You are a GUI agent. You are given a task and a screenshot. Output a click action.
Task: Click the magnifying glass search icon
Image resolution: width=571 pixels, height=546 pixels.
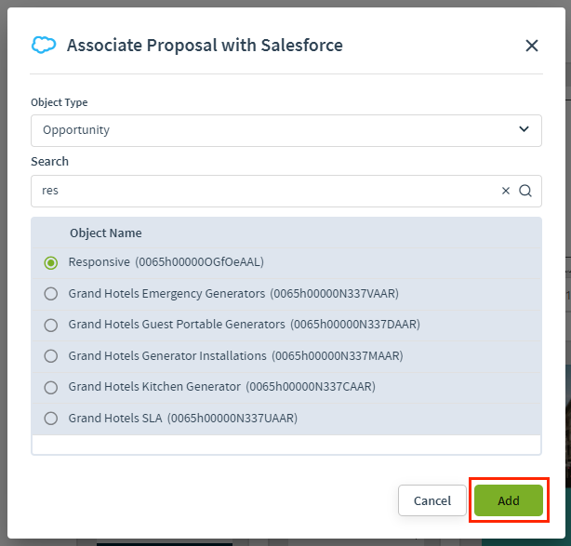(x=525, y=191)
